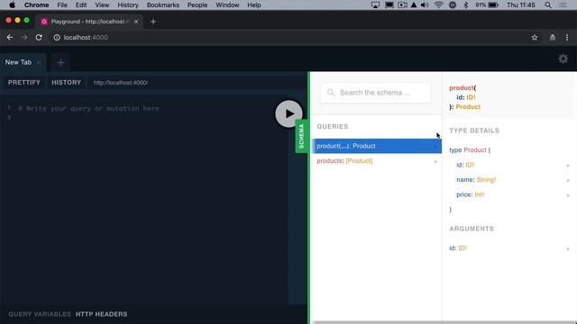Click the AirPlay display icon in menu bar
Screen dimensions: 577x324
coord(375,5)
